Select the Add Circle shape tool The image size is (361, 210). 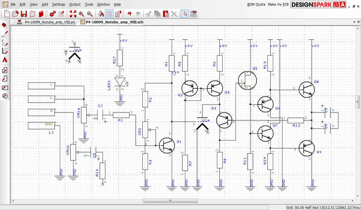[x=4, y=96]
